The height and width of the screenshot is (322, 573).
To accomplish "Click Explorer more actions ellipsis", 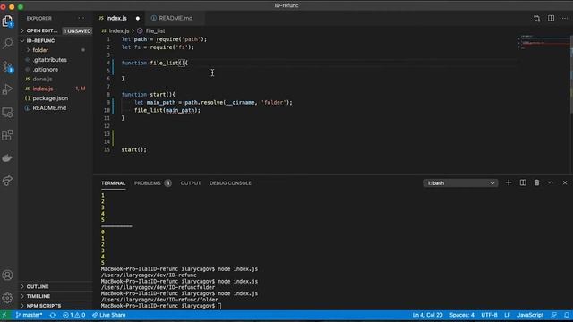I will coord(81,18).
